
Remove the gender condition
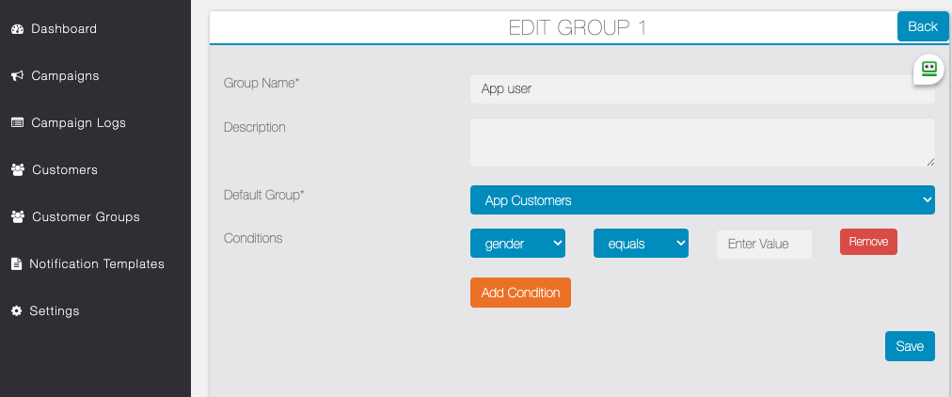coord(868,242)
